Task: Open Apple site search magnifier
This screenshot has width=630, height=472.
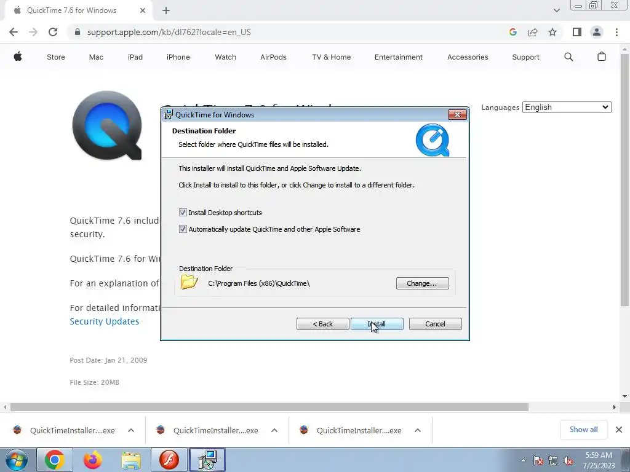Action: pyautogui.click(x=568, y=57)
